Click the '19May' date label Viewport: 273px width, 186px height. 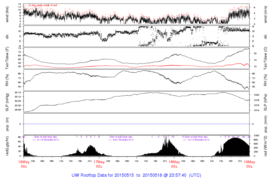[249, 162]
